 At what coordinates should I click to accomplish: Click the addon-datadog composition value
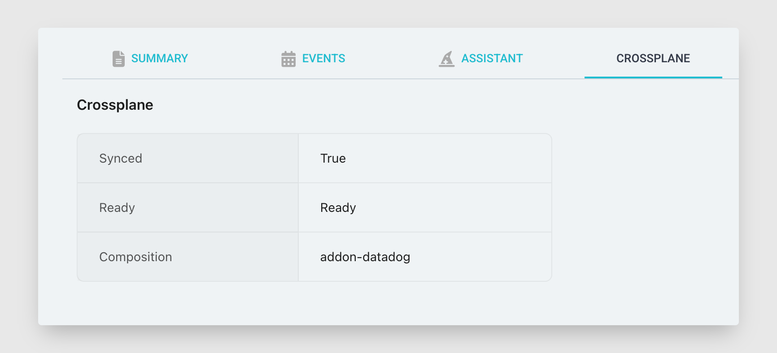click(365, 257)
